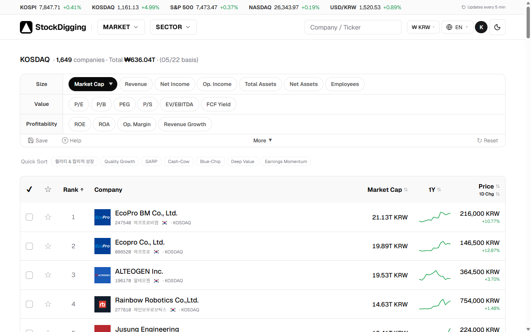Click USD/KRW exchange rate ticker
Image resolution: width=531 pixels, height=332 pixels.
365,7
